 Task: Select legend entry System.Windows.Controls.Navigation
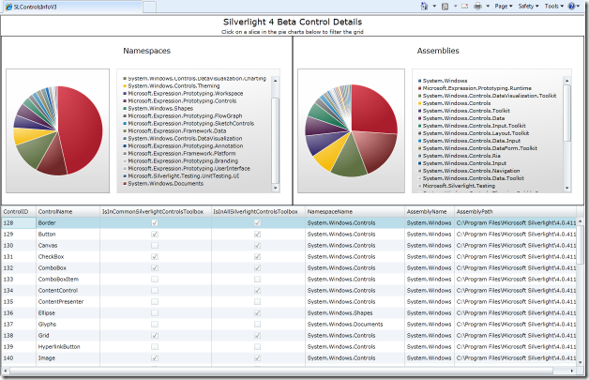tap(469, 171)
